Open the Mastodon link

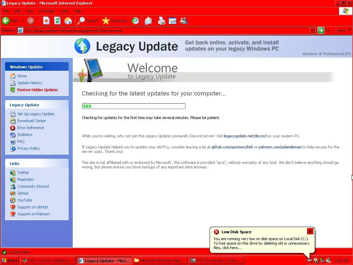[x=26, y=179]
